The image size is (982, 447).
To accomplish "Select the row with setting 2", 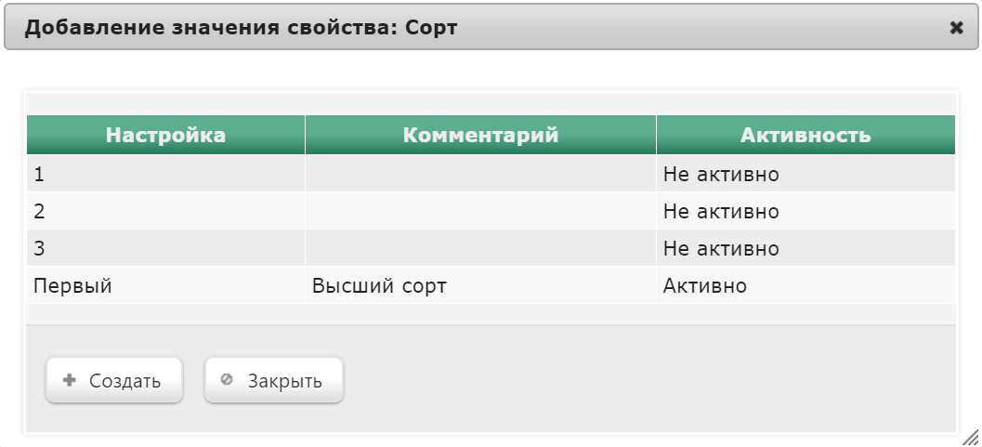I will 491,211.
